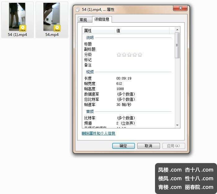Viewport: 217px width, 194px height.
Task: Click the 标题 value field
Action: pos(144,44)
